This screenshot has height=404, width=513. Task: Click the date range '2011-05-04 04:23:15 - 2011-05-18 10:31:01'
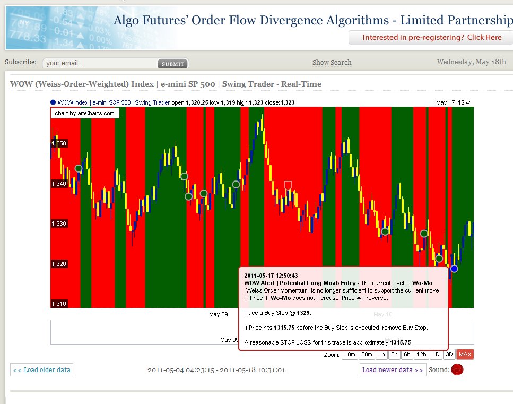(216, 370)
